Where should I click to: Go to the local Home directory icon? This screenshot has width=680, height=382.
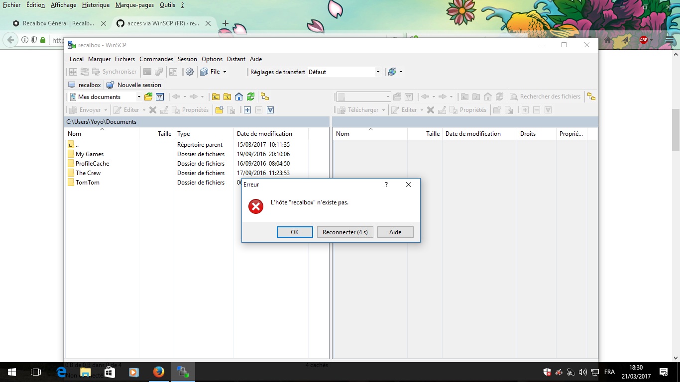pos(239,97)
